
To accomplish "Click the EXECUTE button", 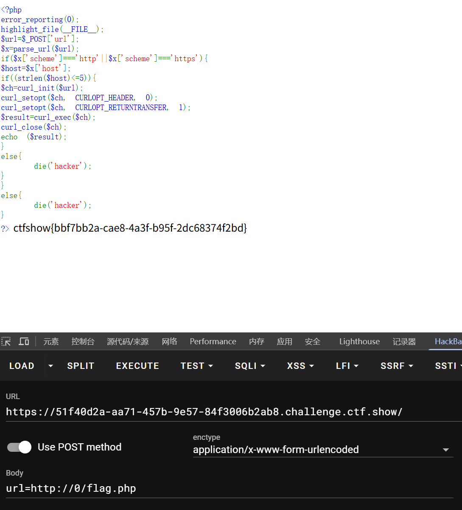I will [137, 366].
